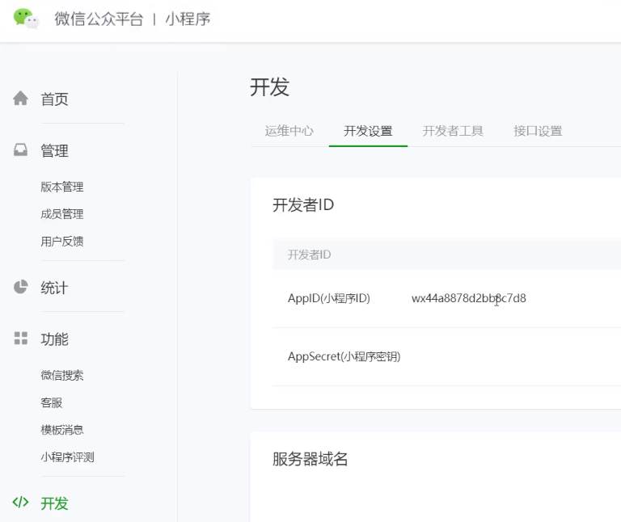This screenshot has width=621, height=522.
Task: Click the code brackets icon beside 开发
Action: tap(20, 503)
